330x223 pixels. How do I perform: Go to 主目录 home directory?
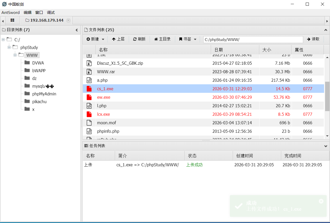[162, 39]
